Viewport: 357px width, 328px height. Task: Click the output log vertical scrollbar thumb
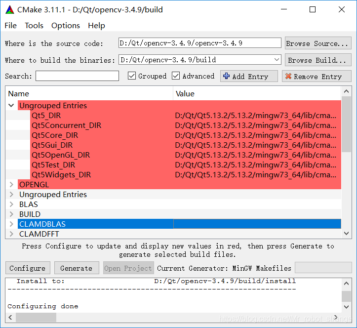pos(346,296)
